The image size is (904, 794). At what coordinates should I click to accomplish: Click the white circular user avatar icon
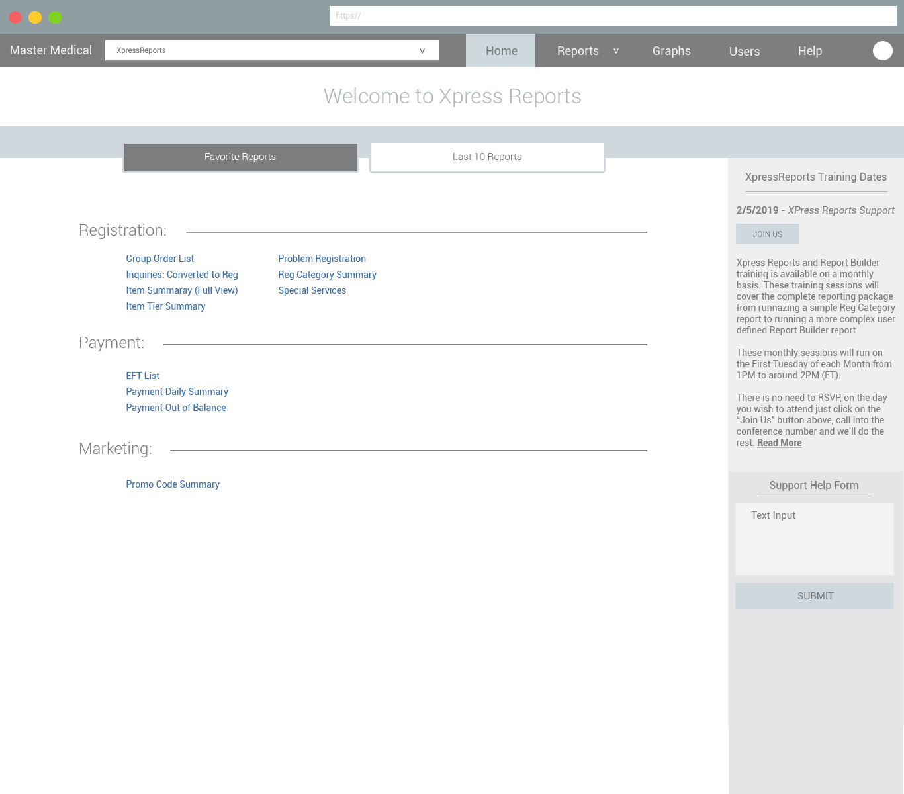tap(882, 50)
